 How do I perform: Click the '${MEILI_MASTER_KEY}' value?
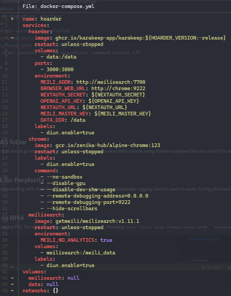click(x=123, y=114)
